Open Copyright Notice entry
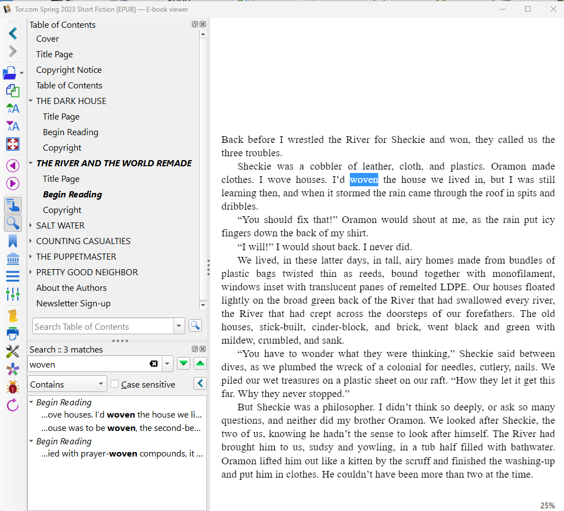This screenshot has width=564, height=511. pos(69,70)
